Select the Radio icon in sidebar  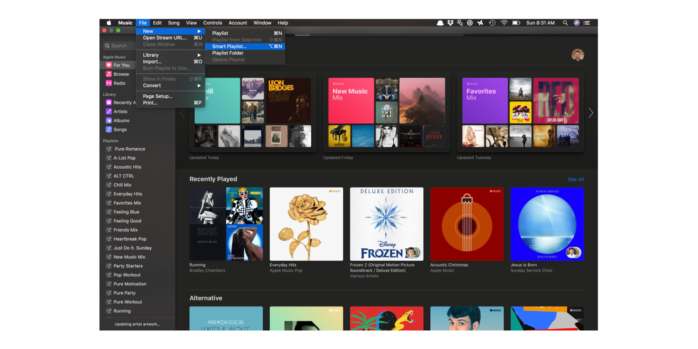pyautogui.click(x=109, y=83)
